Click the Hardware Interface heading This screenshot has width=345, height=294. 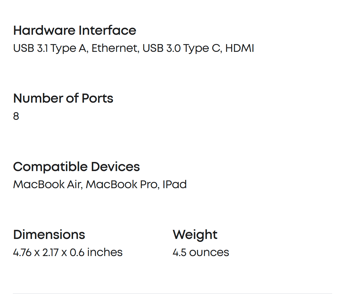tap(75, 30)
